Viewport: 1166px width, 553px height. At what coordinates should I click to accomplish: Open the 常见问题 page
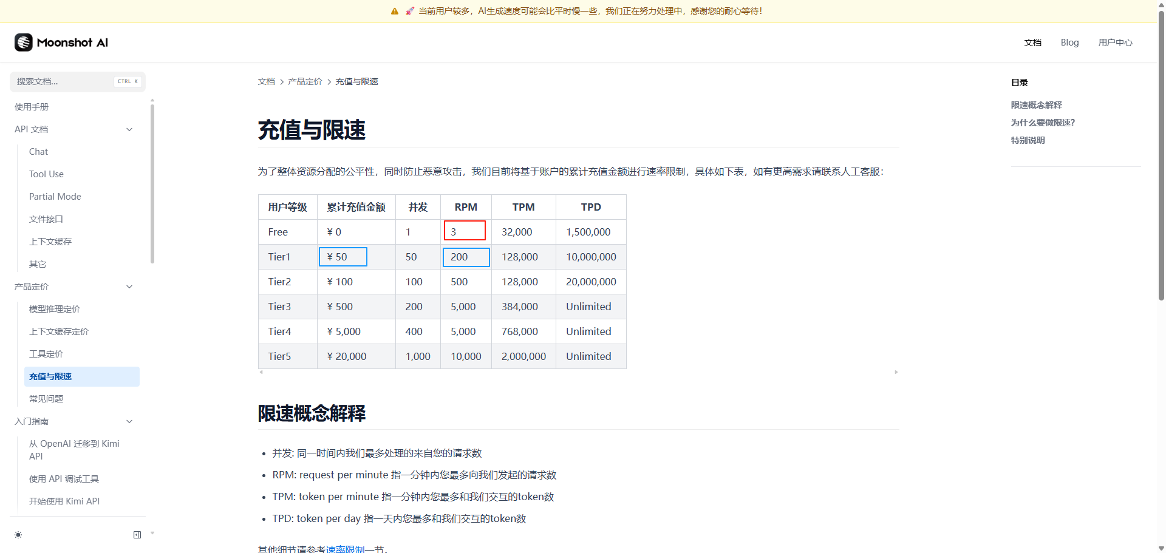pyautogui.click(x=46, y=399)
